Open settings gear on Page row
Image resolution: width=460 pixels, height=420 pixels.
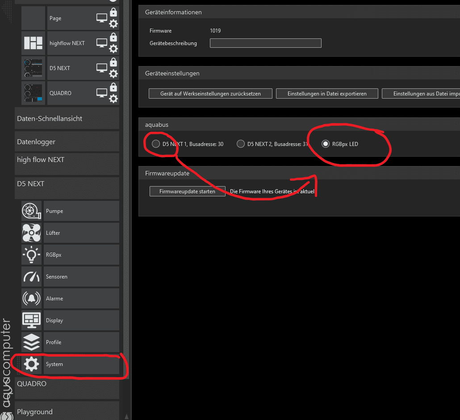pyautogui.click(x=113, y=24)
